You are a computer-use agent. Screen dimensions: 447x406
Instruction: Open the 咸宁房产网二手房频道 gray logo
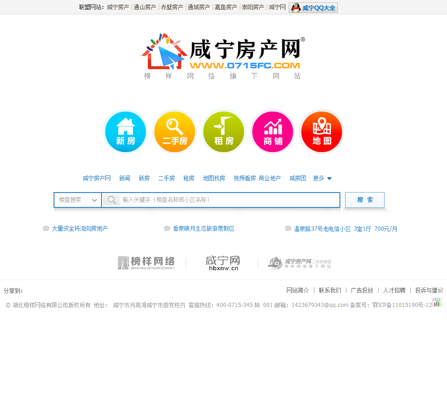(299, 262)
